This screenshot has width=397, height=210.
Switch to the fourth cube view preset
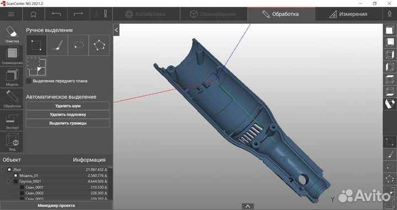[x=390, y=67]
